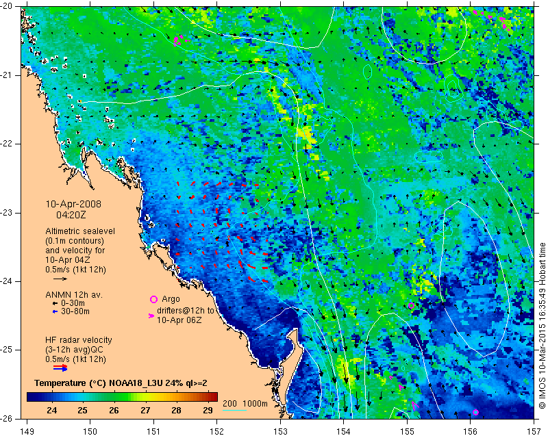Click the 'drifters@12h to' legend text

[x=186, y=311]
